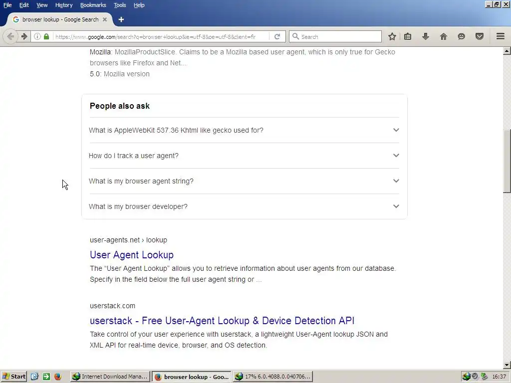Expand "What is my browser developer?" question
Image resolution: width=511 pixels, height=383 pixels.
coord(244,206)
